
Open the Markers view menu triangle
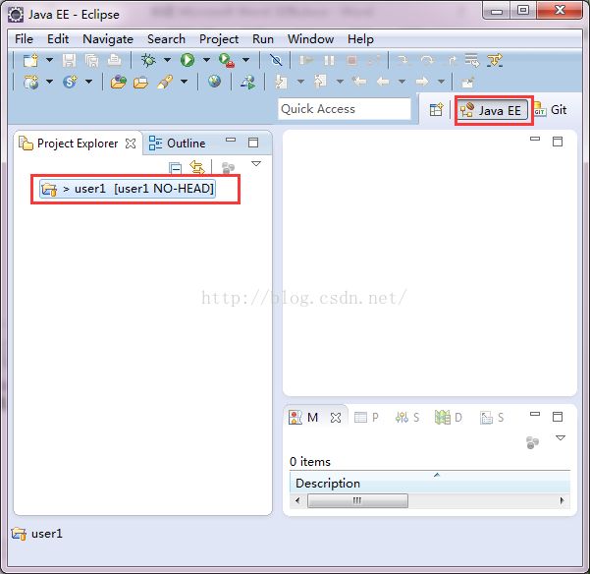(x=561, y=438)
